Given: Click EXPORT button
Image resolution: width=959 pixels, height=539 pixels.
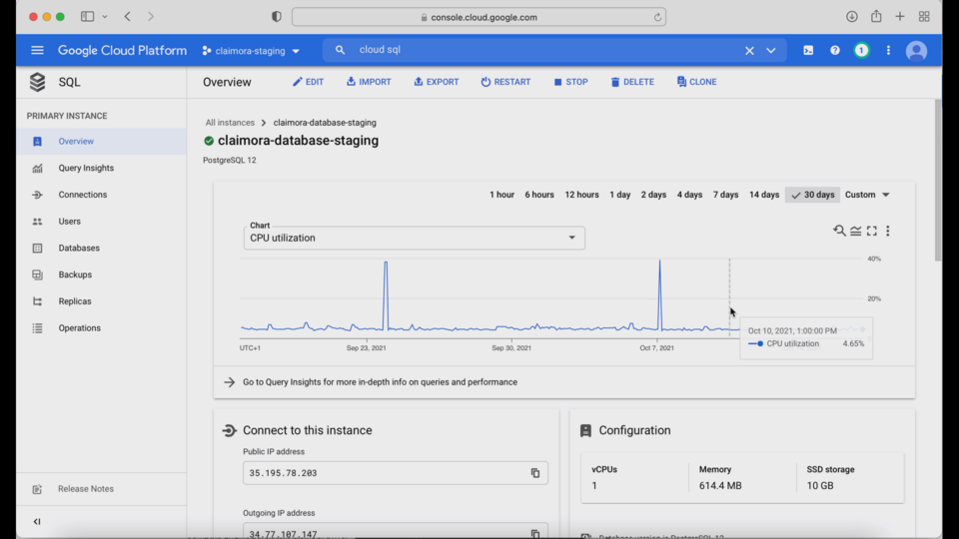Looking at the screenshot, I should coord(437,82).
